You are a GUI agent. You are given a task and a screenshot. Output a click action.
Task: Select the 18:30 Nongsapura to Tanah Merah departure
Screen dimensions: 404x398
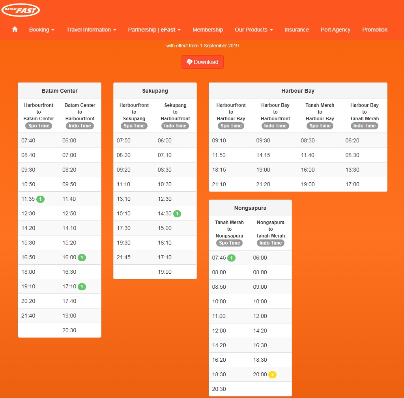tap(260, 360)
